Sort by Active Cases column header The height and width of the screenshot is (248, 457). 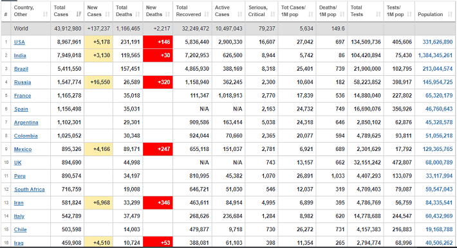[x=228, y=11]
